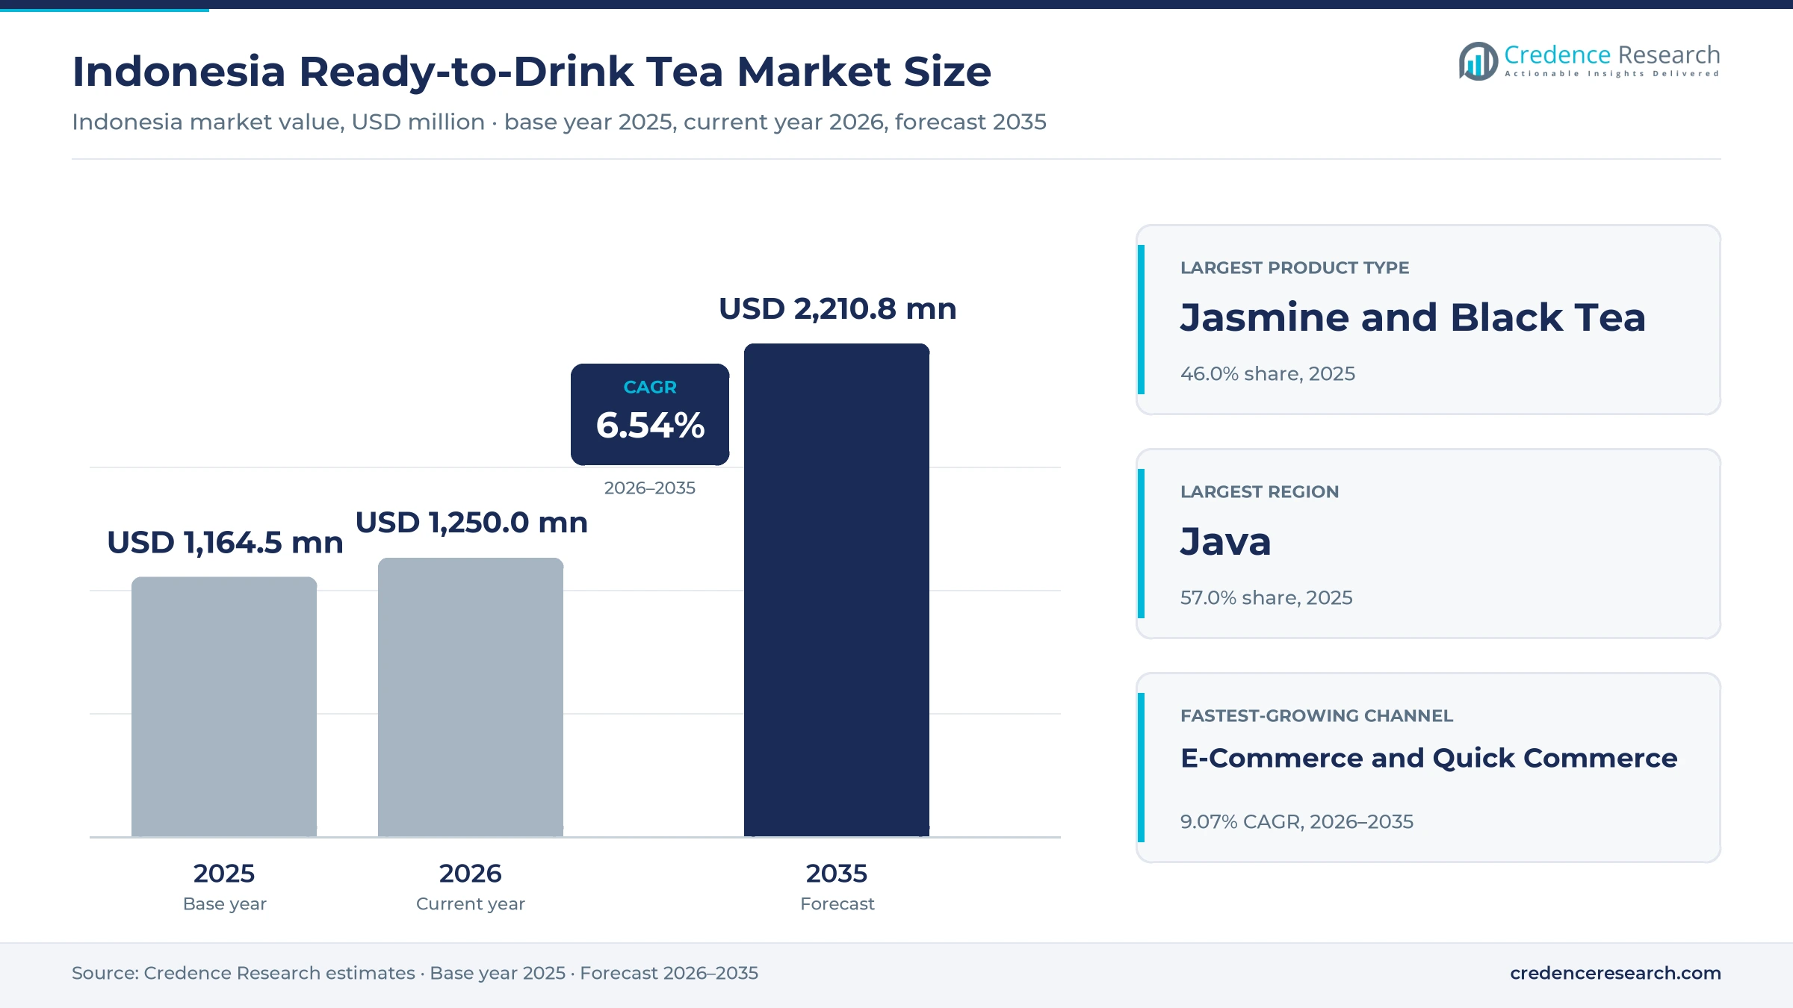Select the 2035 forecast bar
1793x1008 pixels.
(x=837, y=590)
